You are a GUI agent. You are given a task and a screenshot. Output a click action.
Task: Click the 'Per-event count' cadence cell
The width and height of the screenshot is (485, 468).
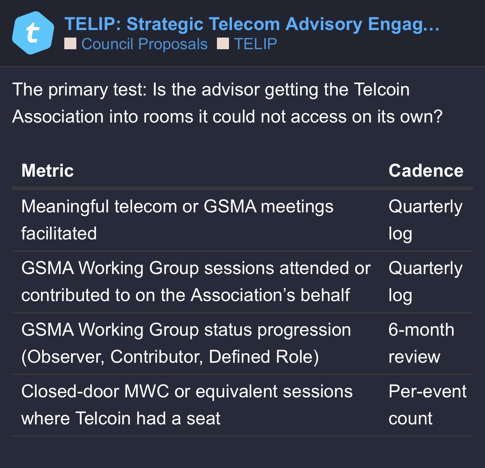point(427,404)
